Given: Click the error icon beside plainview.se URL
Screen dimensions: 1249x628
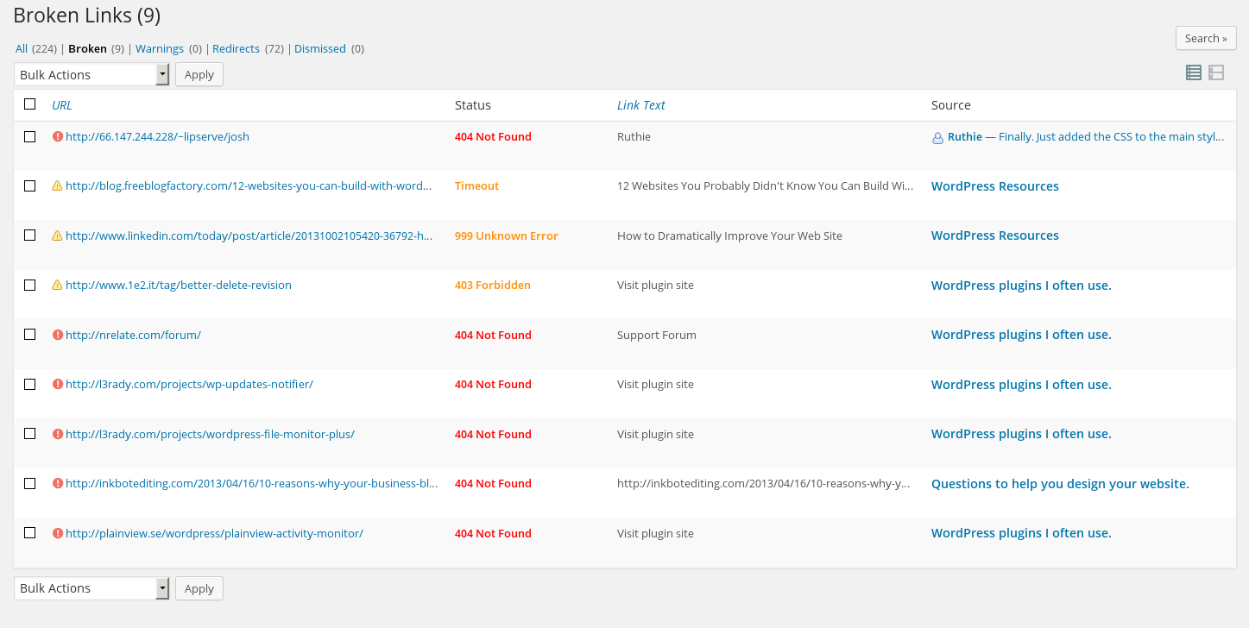Looking at the screenshot, I should pyautogui.click(x=58, y=533).
